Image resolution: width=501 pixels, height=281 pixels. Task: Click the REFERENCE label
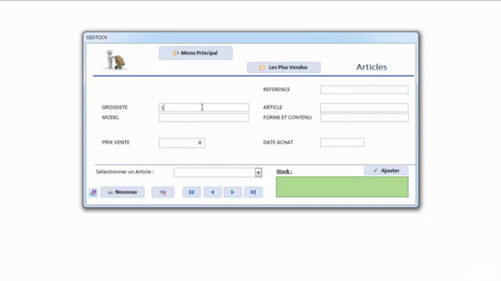(x=276, y=90)
